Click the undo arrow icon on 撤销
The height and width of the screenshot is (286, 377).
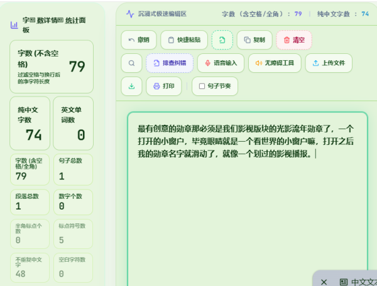click(131, 40)
